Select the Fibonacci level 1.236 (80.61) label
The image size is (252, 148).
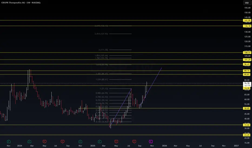tap(102, 79)
